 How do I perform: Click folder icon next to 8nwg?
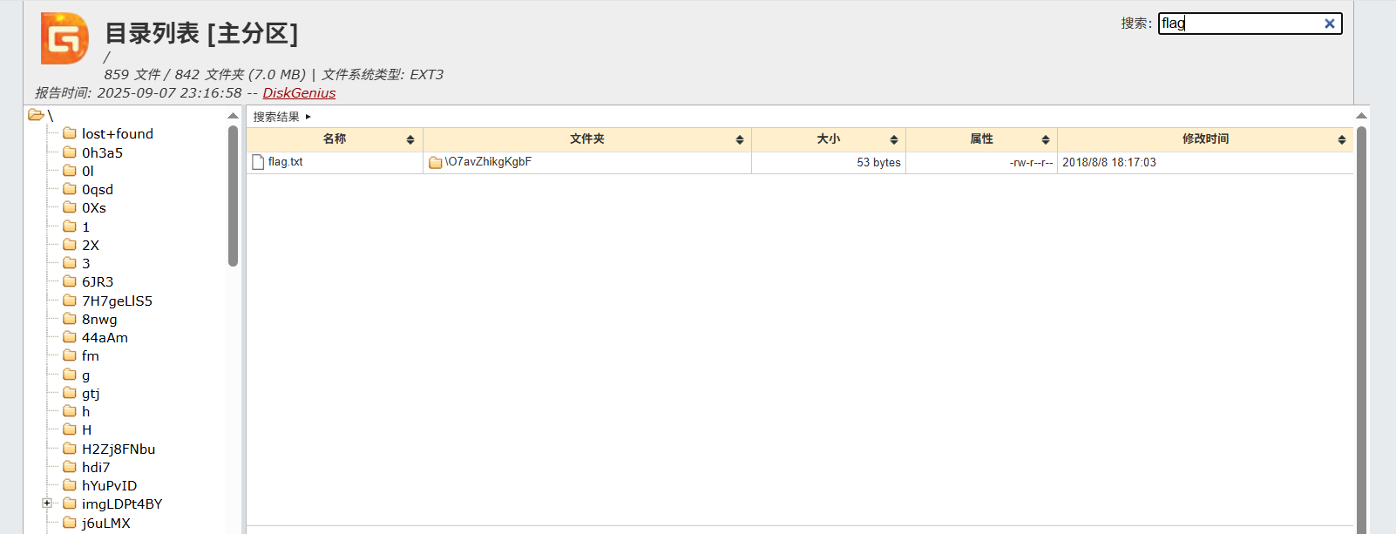(70, 318)
